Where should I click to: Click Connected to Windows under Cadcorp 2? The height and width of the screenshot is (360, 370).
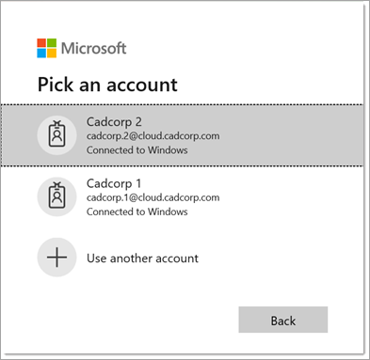(137, 150)
